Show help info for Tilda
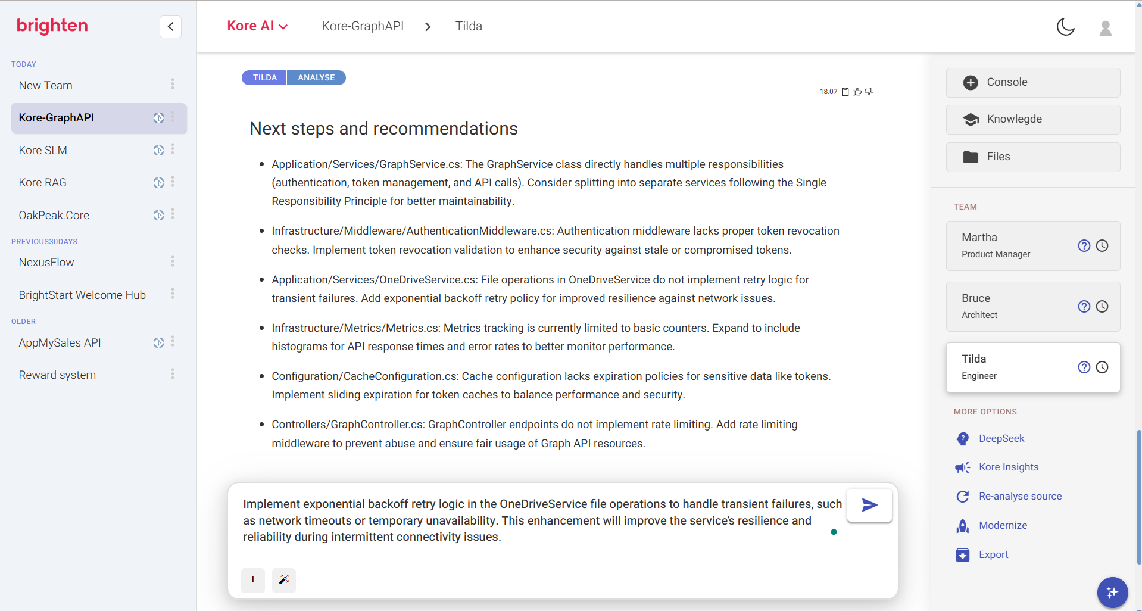 pyautogui.click(x=1084, y=367)
